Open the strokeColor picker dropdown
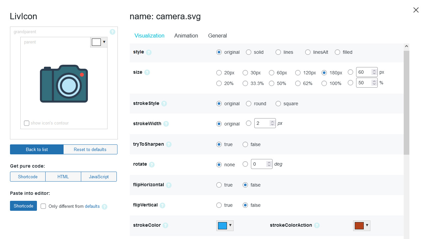426x239 pixels. coord(225,225)
